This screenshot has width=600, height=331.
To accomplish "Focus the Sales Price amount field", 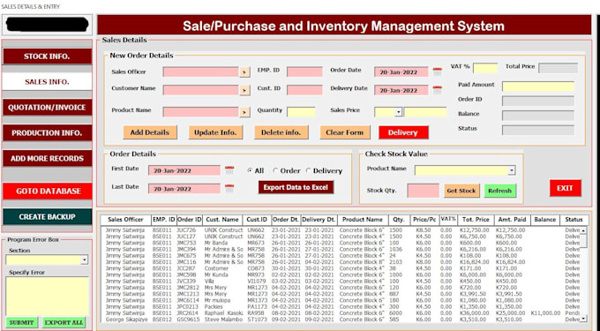I will pos(425,112).
